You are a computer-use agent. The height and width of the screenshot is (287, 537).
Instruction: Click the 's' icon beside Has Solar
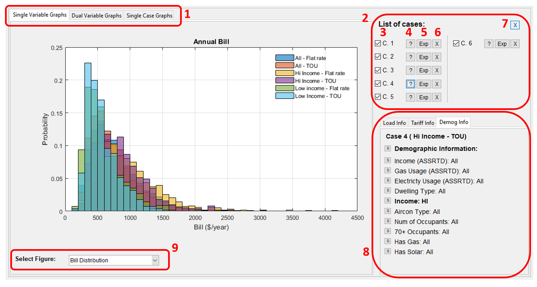coord(388,251)
